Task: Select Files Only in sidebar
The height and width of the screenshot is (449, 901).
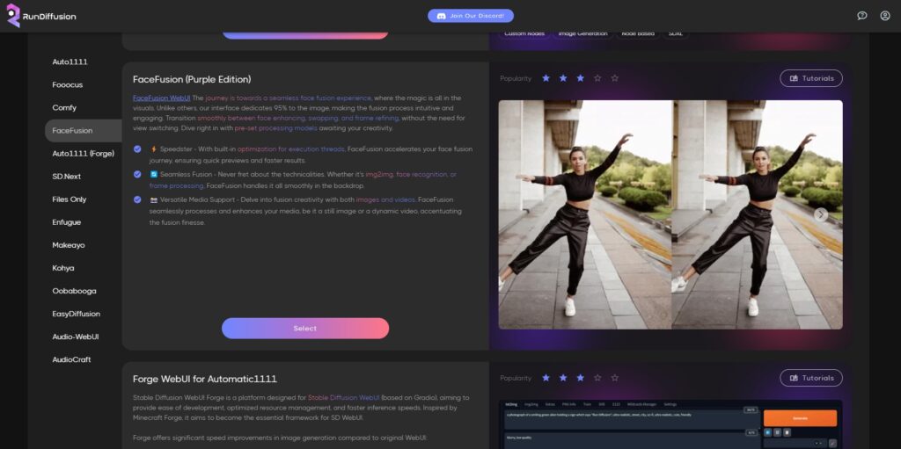Action: [x=69, y=199]
